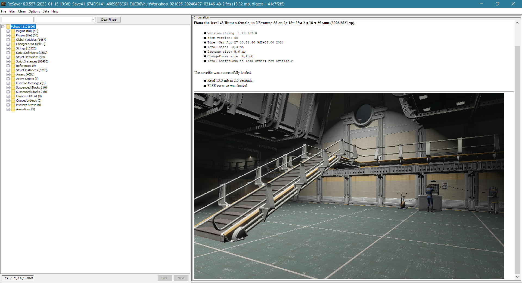
Task: Click the Global Variables folder icon
Action: coord(13,40)
